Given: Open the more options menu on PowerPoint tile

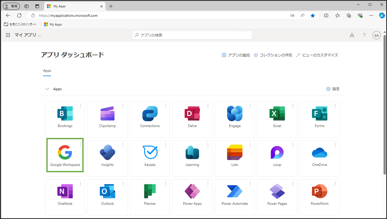Looking at the screenshot, I should coord(335,184).
